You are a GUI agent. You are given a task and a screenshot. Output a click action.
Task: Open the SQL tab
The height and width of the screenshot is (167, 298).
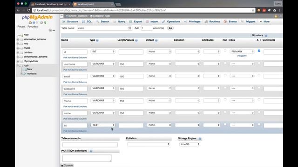point(87,22)
